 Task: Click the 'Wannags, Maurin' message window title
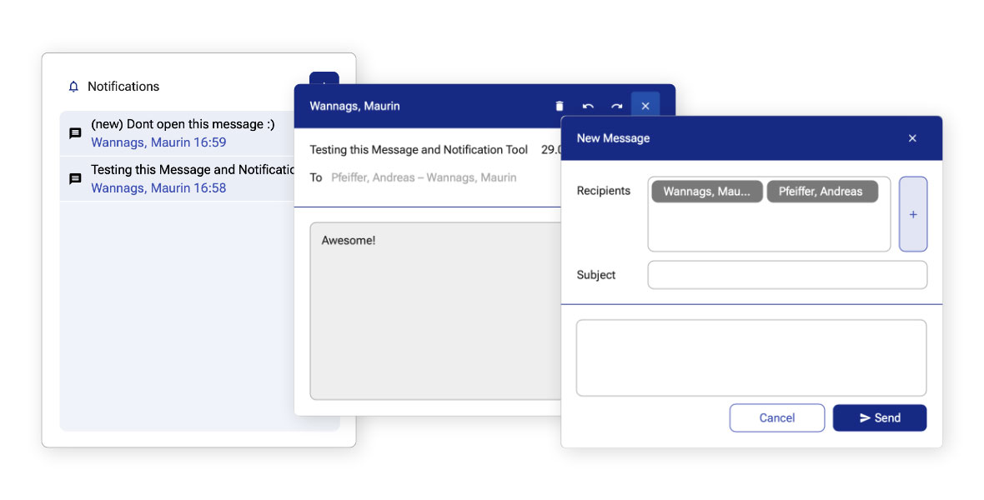[x=354, y=106]
